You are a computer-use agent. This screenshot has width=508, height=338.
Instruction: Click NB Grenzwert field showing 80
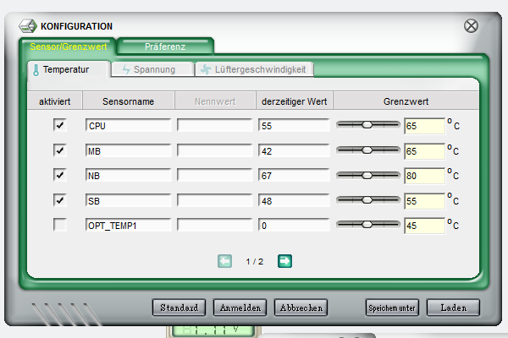pos(424,176)
